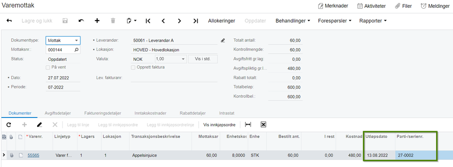Click the fit columns width icon
453x167 pixels.
tap(248, 124)
